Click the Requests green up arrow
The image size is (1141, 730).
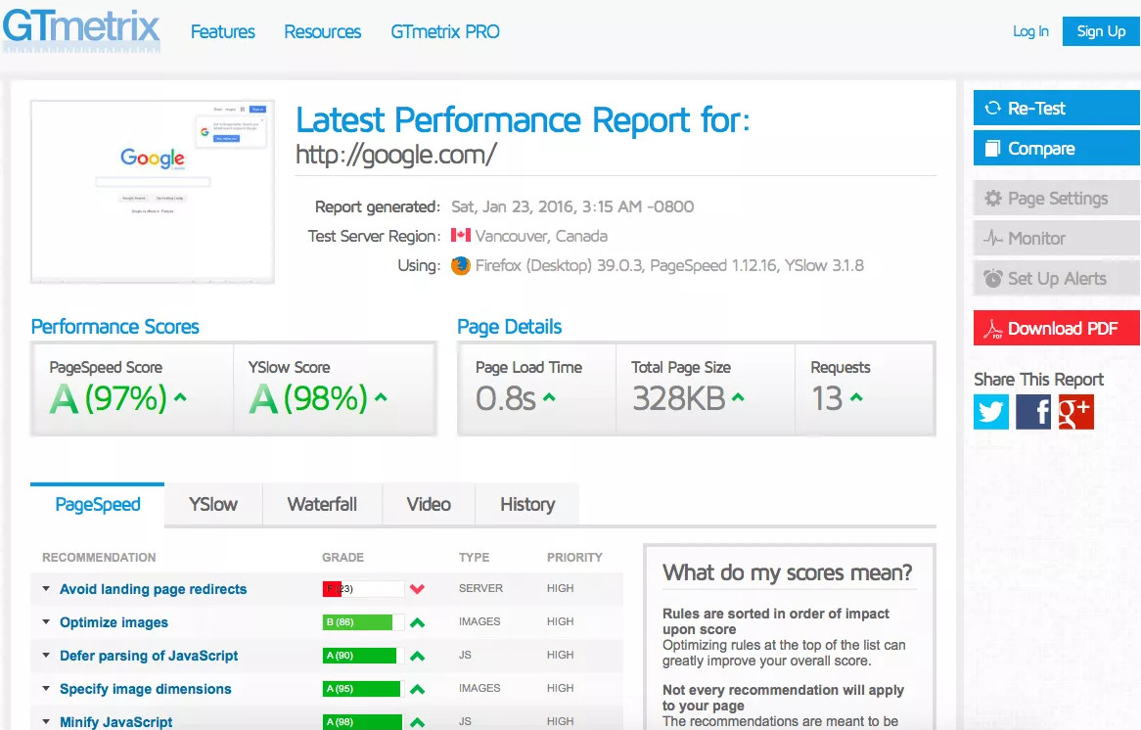coord(856,397)
